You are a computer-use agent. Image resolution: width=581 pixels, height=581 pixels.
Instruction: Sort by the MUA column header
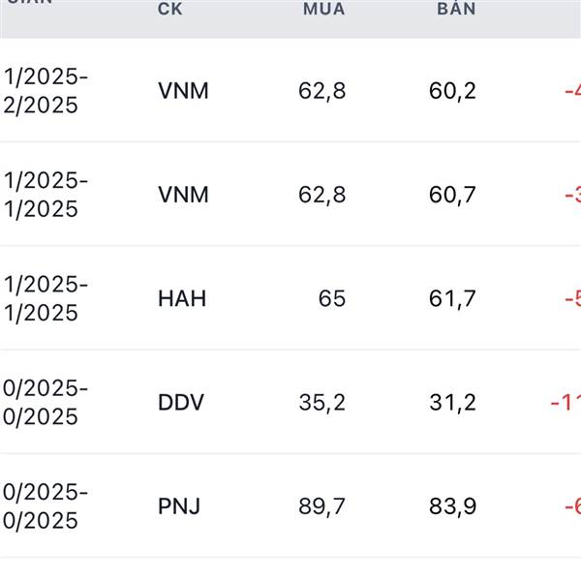(323, 9)
